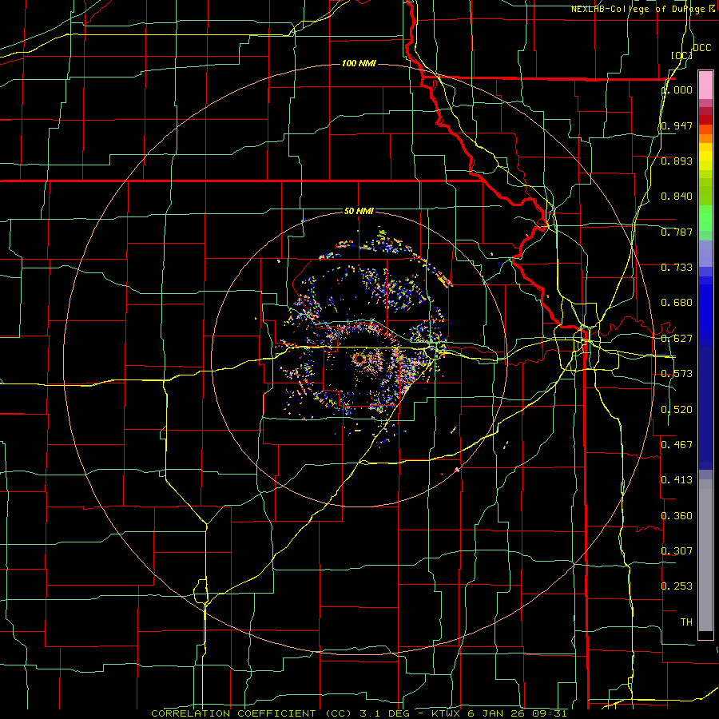The height and width of the screenshot is (719, 719).
Task: Select the 0.893 legend value
Action: [x=677, y=161]
